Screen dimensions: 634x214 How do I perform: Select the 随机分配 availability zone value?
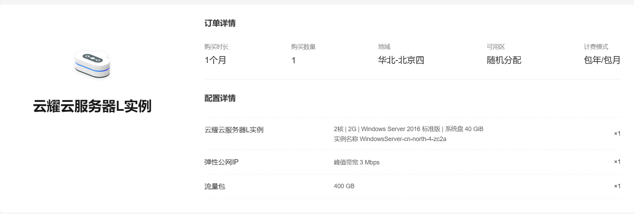point(504,60)
